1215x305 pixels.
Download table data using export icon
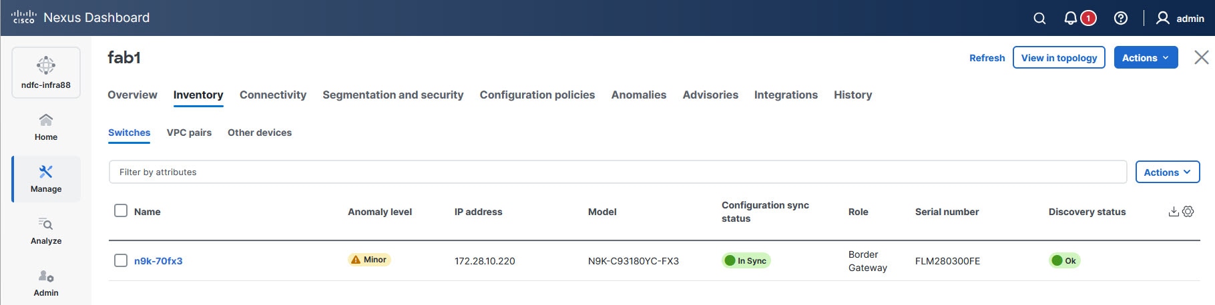pyautogui.click(x=1174, y=212)
